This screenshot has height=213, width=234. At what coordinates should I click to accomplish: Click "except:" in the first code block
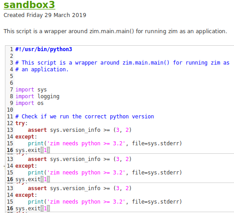tap(26, 137)
